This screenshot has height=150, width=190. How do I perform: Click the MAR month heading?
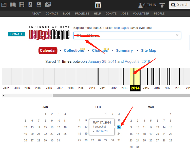point(151,107)
